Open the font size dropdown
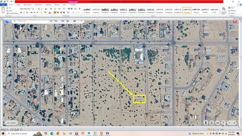 pyautogui.click(x=36, y=9)
